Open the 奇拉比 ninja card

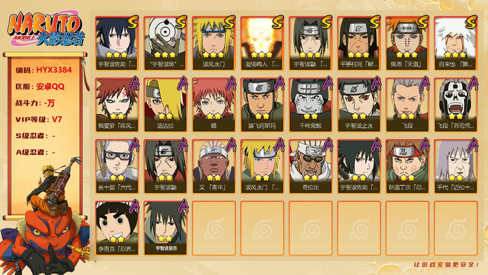(310, 167)
